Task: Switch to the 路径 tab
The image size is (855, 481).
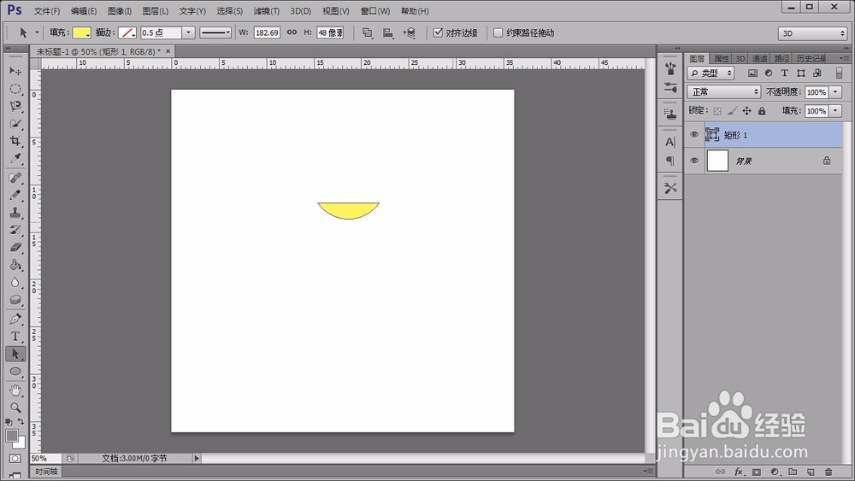Action: pos(781,58)
